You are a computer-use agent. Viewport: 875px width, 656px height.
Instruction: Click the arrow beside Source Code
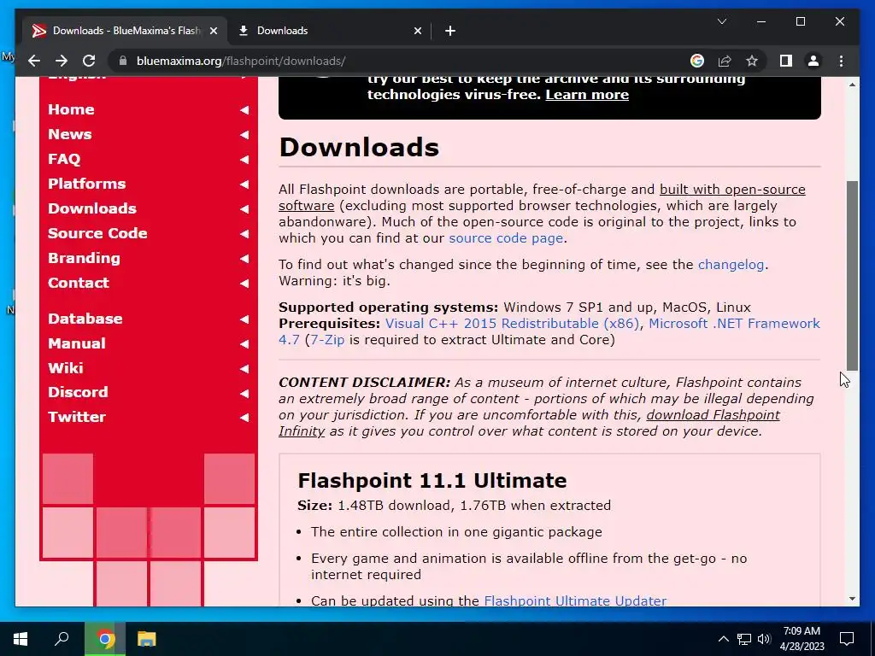tap(244, 234)
